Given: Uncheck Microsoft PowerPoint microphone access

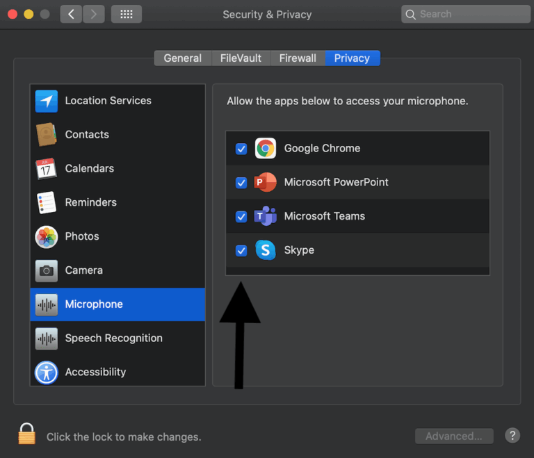Looking at the screenshot, I should click(x=241, y=183).
